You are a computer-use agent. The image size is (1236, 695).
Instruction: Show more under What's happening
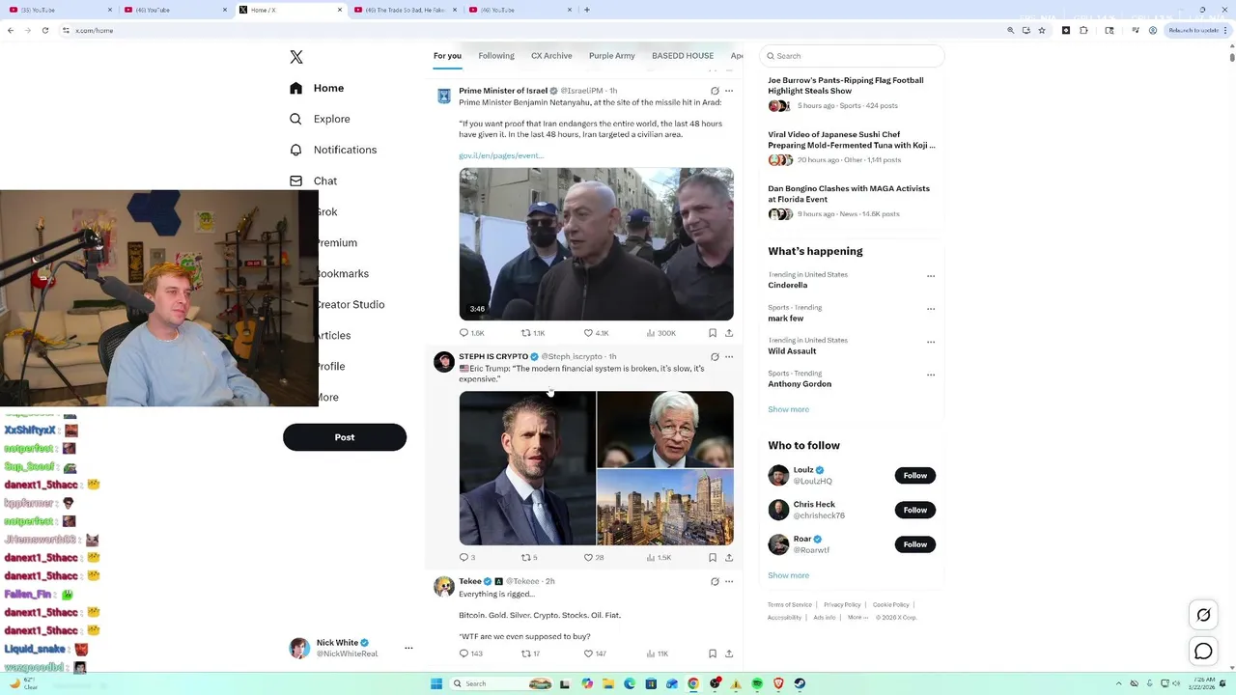coord(789,409)
